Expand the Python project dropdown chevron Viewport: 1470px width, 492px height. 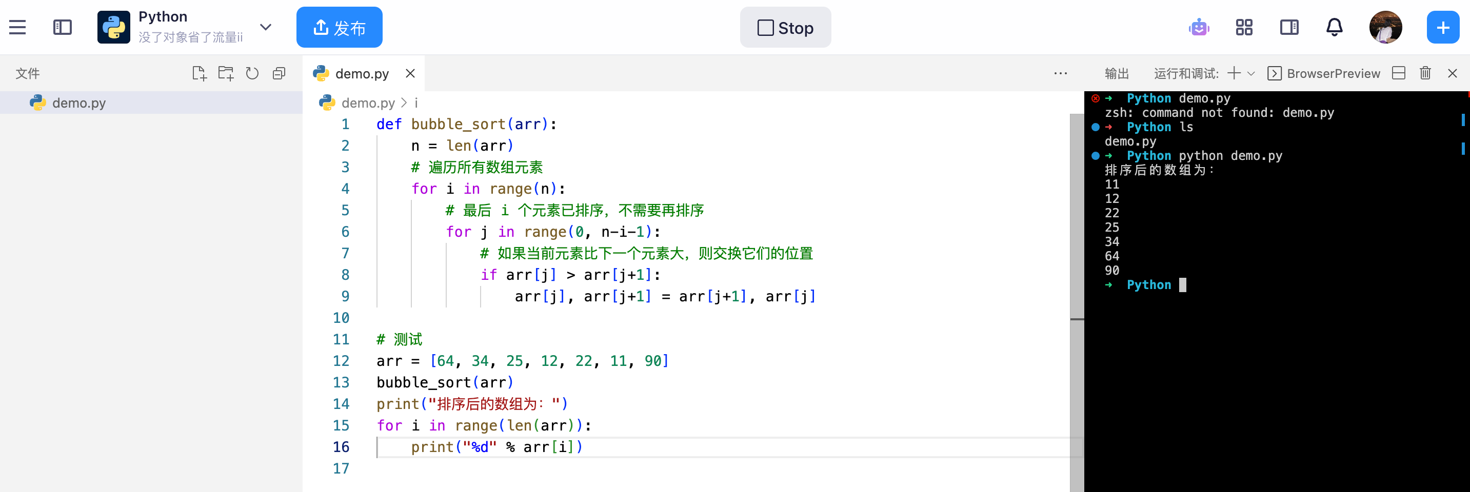pos(265,27)
